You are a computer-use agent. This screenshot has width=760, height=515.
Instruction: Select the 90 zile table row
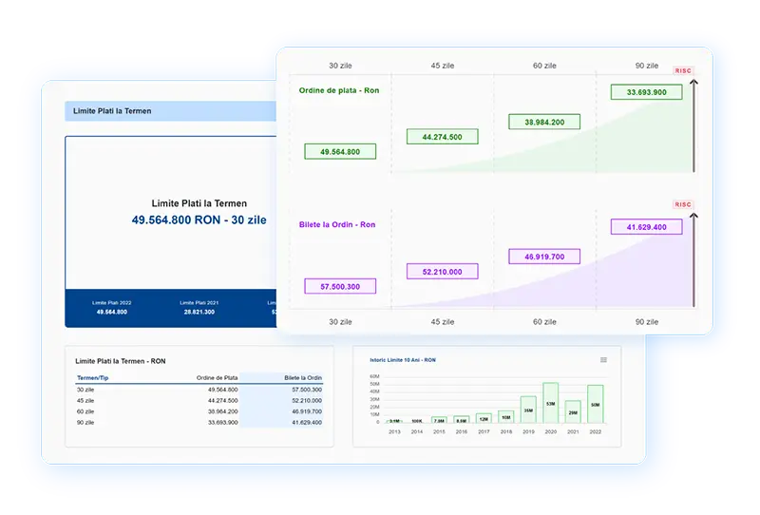(x=199, y=422)
